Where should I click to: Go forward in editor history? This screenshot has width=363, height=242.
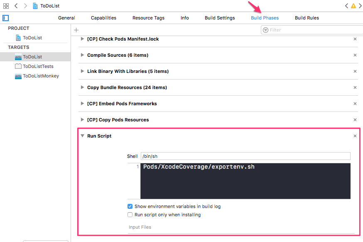pos(25,6)
